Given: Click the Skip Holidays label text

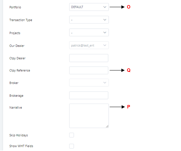Looking at the screenshot, I should point(18,135).
